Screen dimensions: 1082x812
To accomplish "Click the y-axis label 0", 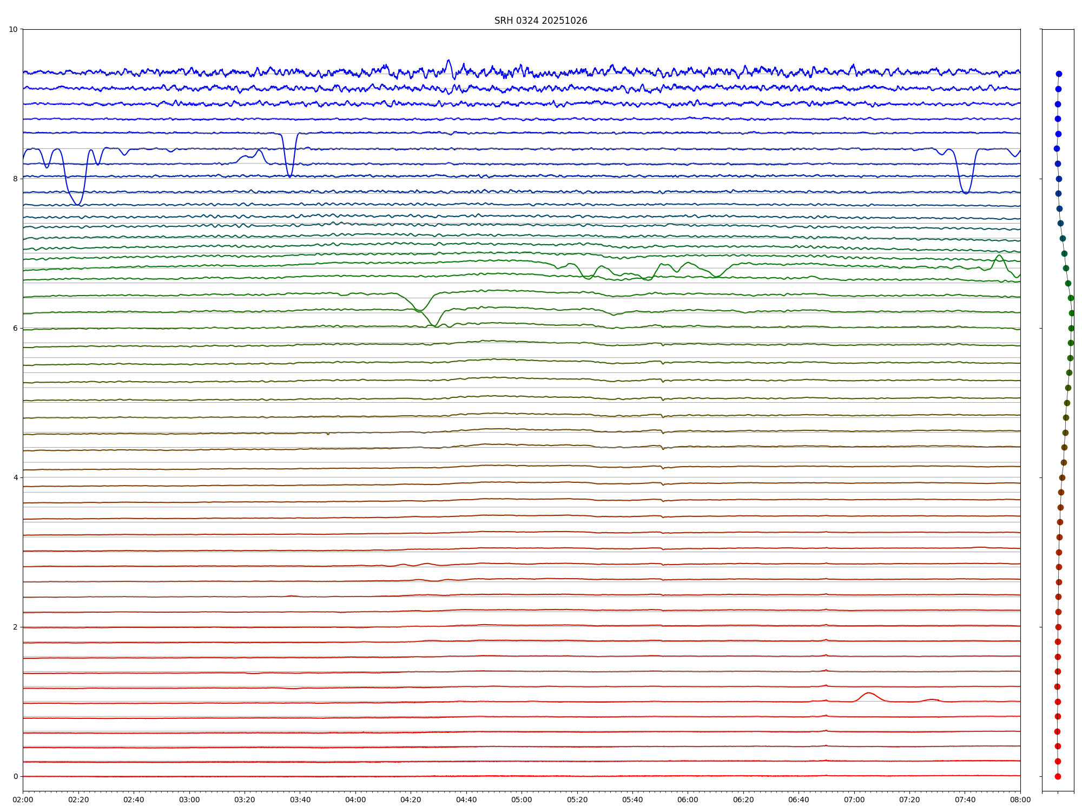I will click(x=15, y=776).
